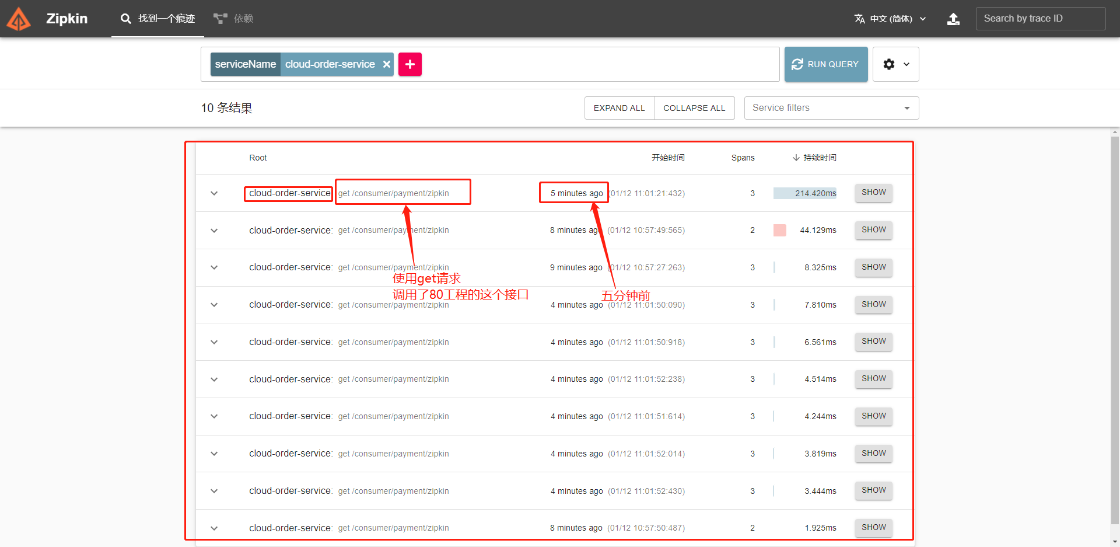This screenshot has width=1120, height=547.
Task: Open the Service filters dropdown
Action: click(831, 108)
